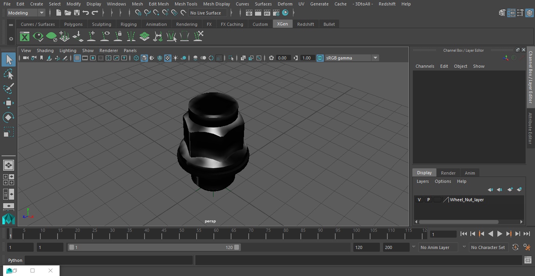Toggle visibility V of Wheel_Nut_layer
This screenshot has width=535, height=276.
coord(419,200)
